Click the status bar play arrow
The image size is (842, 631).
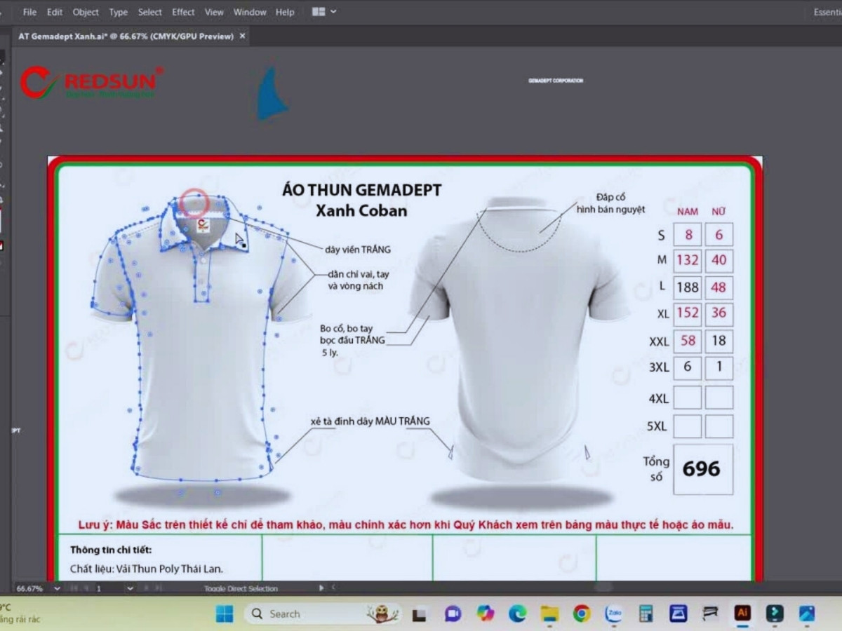[321, 588]
